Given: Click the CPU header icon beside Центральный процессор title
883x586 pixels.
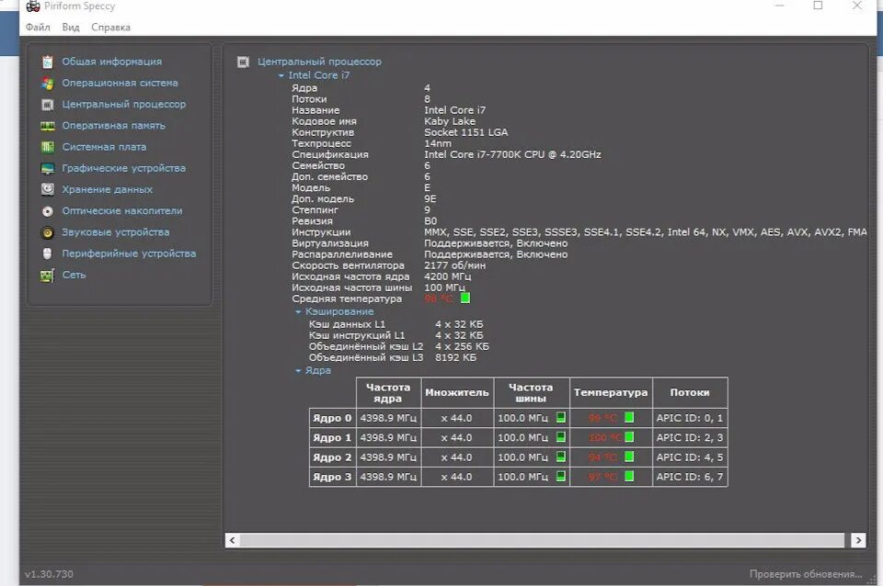Looking at the screenshot, I should (243, 62).
